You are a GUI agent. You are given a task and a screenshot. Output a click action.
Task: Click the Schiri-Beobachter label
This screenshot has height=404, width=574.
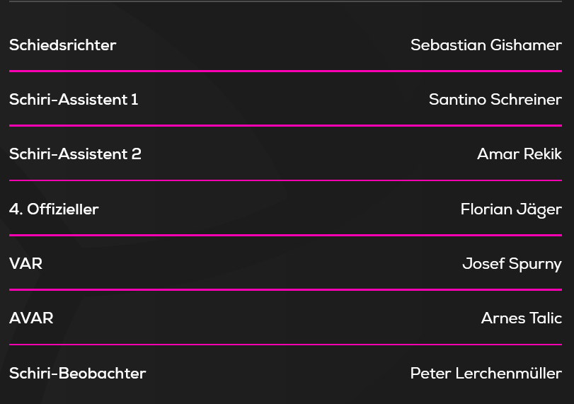pyautogui.click(x=78, y=374)
